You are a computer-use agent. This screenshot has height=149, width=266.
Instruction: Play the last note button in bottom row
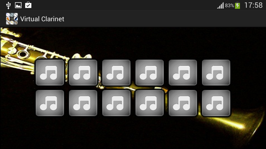216,103
